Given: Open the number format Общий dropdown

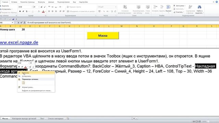Looking at the screenshot, I should coord(107,7).
